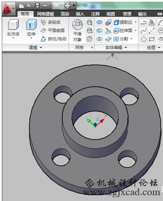This screenshot has height=201, width=163.
Task: Click the Open file folder icon
Action: 29,6
